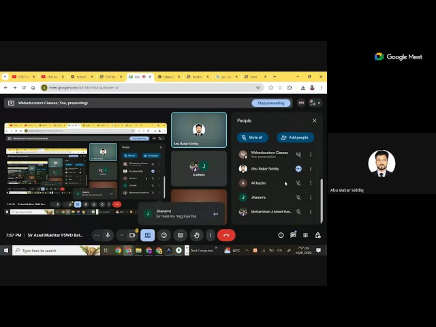436x327 pixels.
Task: Open audio settings dots beside the microphone
Action: 97,235
